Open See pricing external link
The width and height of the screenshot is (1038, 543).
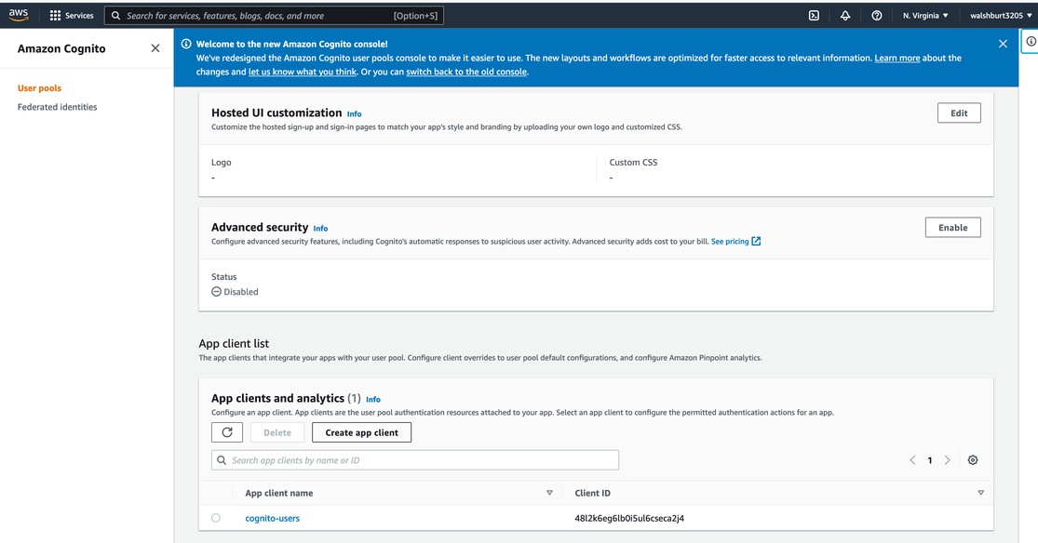(735, 242)
